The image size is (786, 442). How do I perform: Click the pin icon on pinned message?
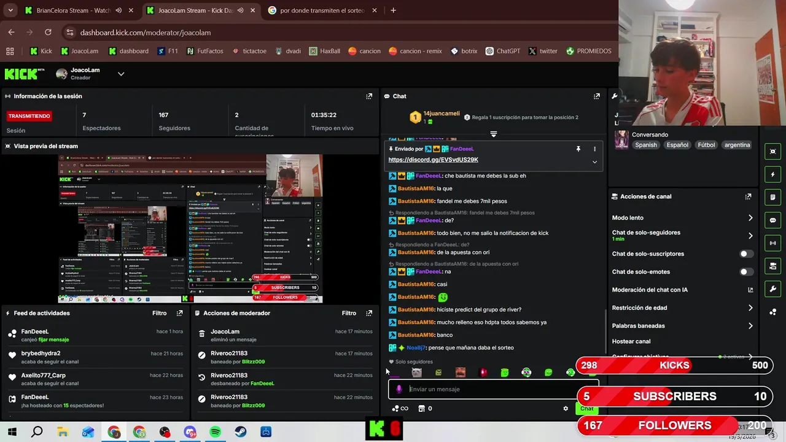[578, 149]
